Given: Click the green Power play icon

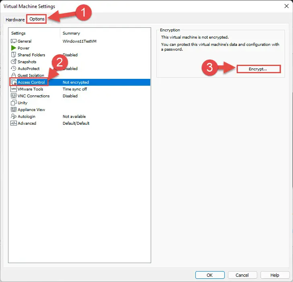Looking at the screenshot, I should pyautogui.click(x=13, y=48).
